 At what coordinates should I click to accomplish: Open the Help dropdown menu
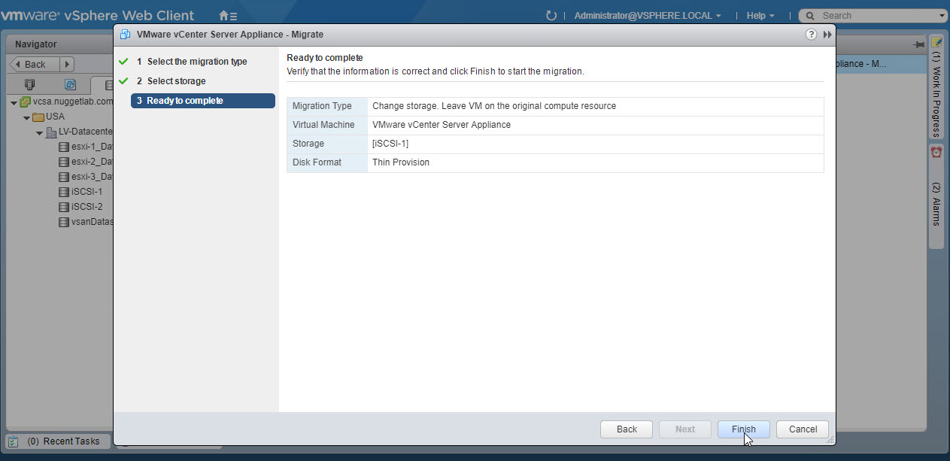coord(760,16)
